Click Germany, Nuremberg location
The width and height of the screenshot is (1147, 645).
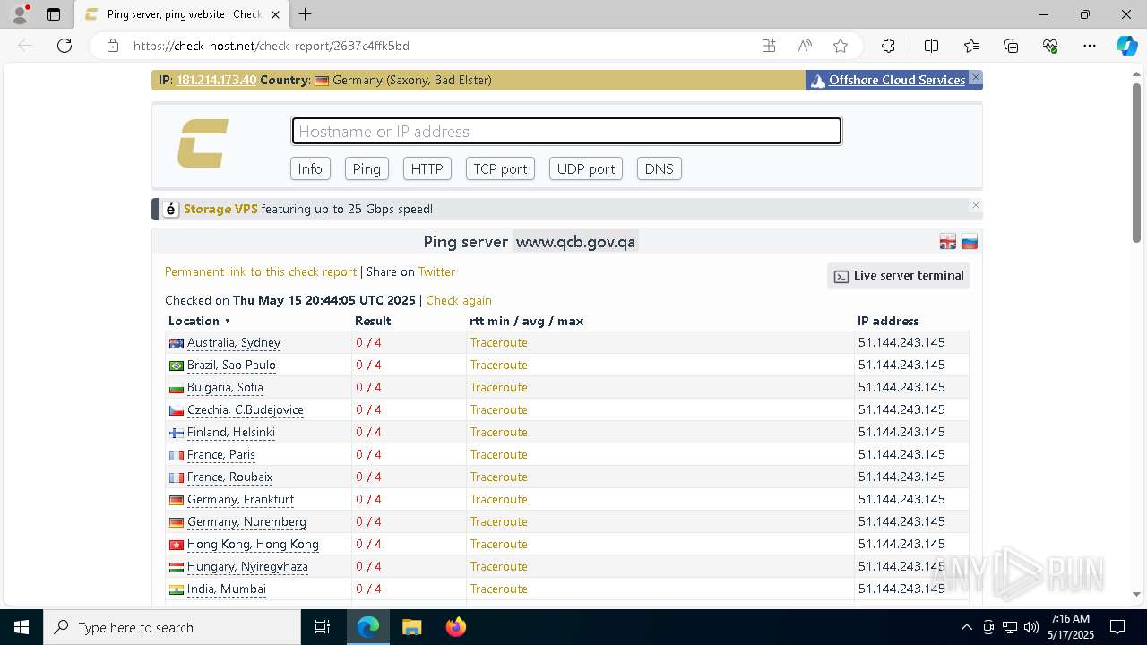pyautogui.click(x=246, y=521)
